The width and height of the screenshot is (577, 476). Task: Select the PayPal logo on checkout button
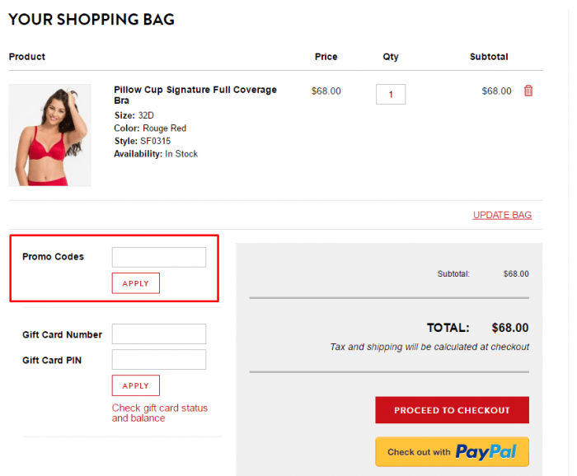[486, 452]
